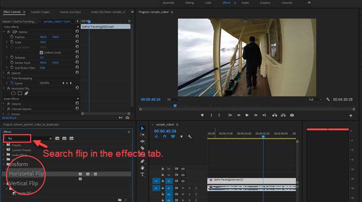This screenshot has width=362, height=202.
Task: Select the Horizontal Flip effect in list
Action: tap(27, 174)
